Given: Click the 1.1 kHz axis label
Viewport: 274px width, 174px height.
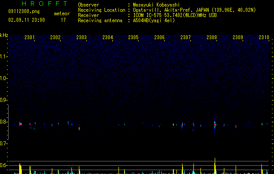Looking at the screenshot, I should click(3, 57).
